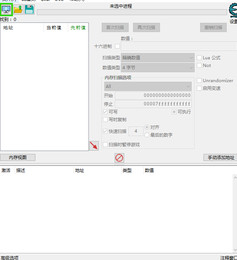
Task: Open the process list (computer icon)
Action: click(7, 10)
